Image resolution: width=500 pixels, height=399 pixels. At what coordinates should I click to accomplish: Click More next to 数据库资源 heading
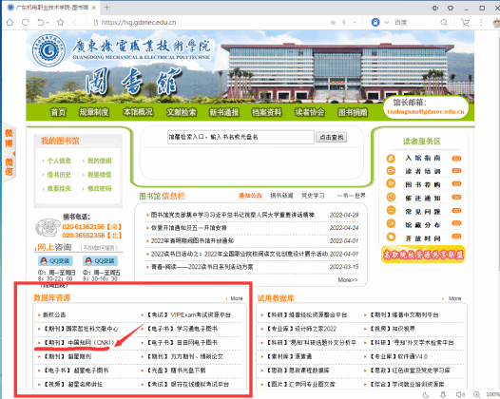[x=237, y=298]
